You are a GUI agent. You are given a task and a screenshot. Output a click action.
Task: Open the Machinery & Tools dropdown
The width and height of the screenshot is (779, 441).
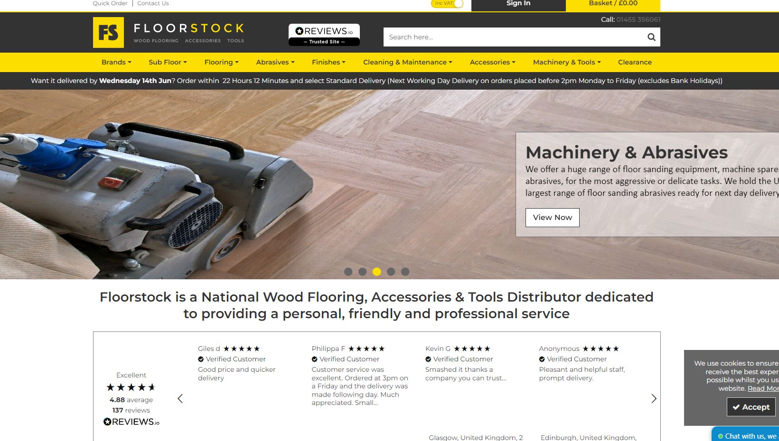(567, 62)
